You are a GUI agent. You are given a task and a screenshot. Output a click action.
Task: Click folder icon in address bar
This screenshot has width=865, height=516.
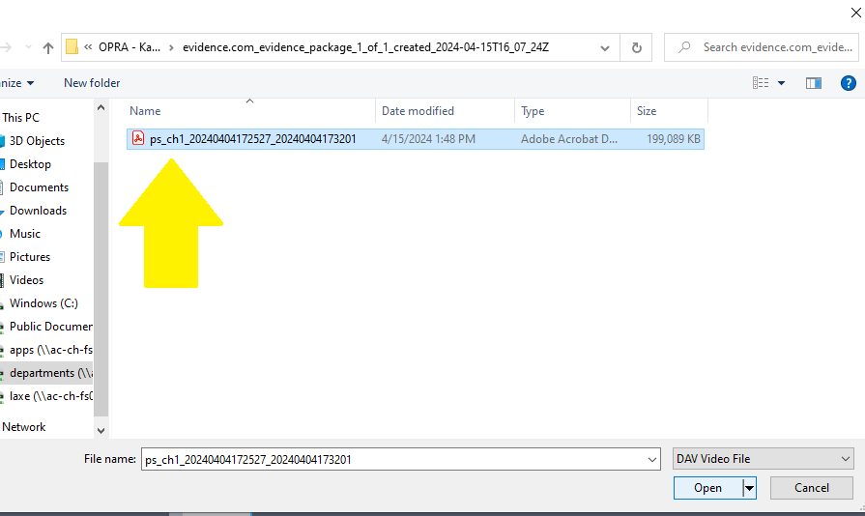coord(72,47)
